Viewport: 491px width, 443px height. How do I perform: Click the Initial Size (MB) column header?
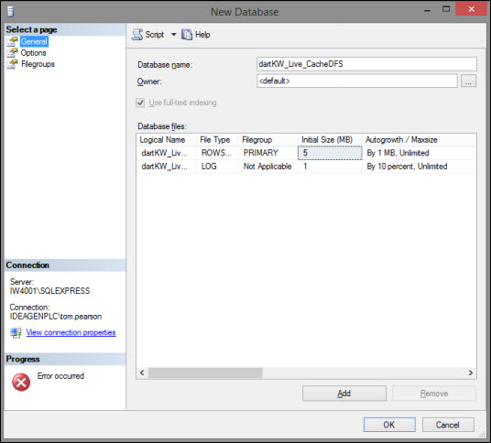[x=330, y=139]
